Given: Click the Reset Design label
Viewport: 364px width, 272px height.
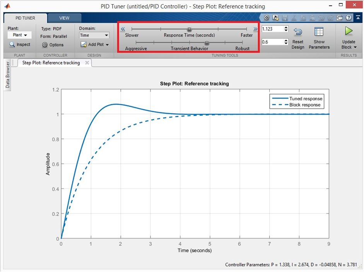Looking at the screenshot, I should 298,44.
